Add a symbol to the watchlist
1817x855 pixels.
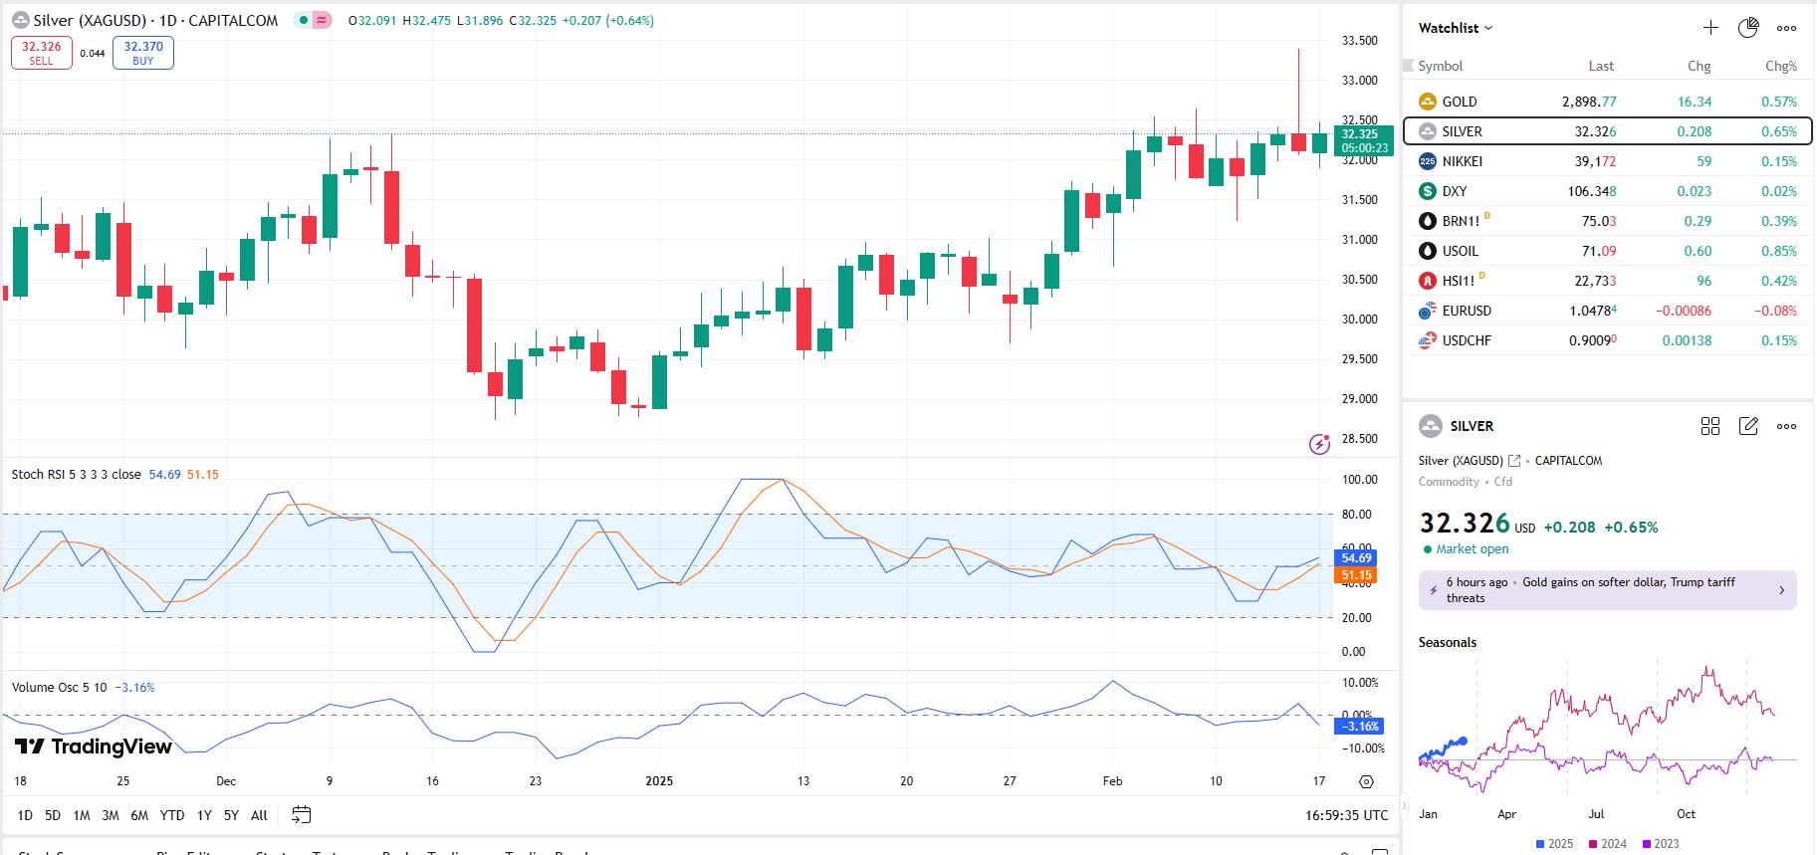click(1710, 28)
